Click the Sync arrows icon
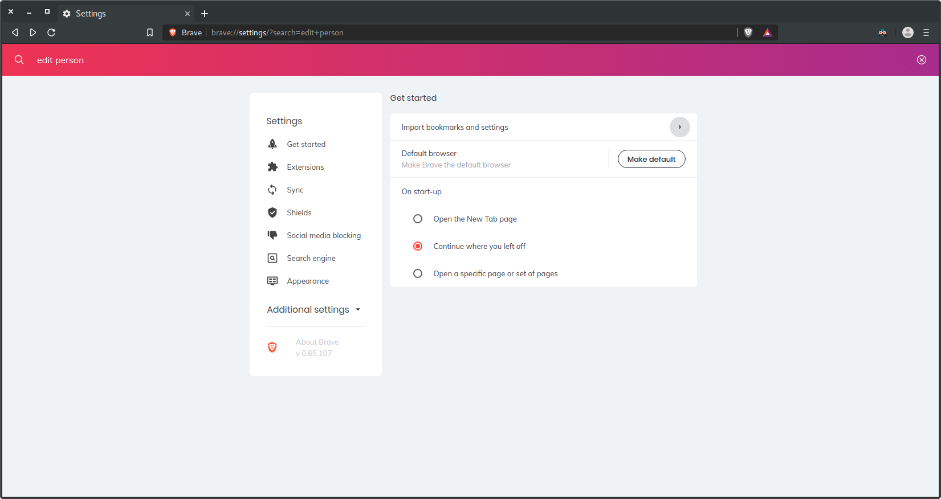 click(x=272, y=190)
